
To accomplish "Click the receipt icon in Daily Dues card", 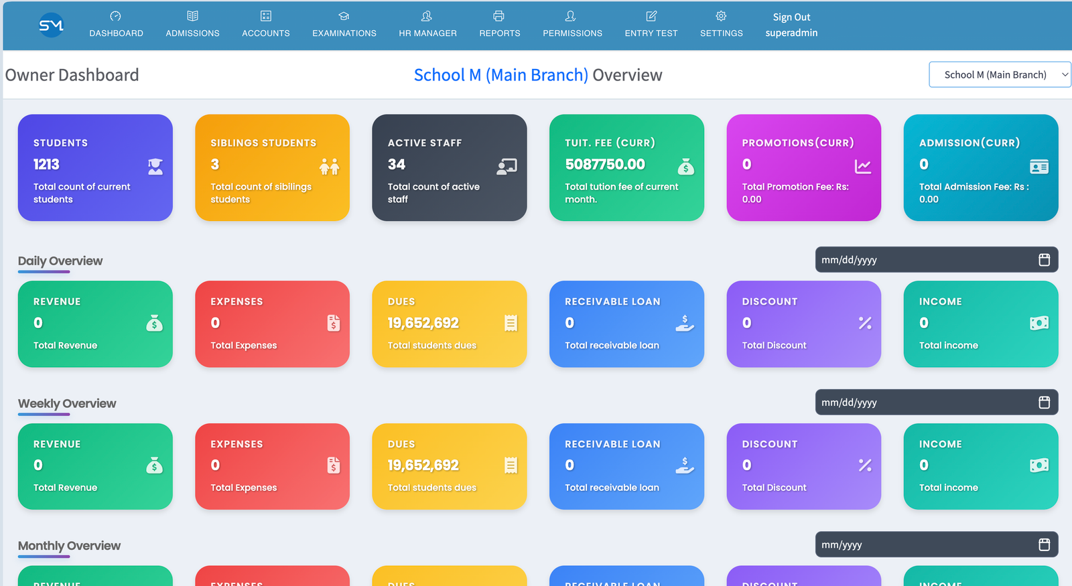I will point(511,323).
